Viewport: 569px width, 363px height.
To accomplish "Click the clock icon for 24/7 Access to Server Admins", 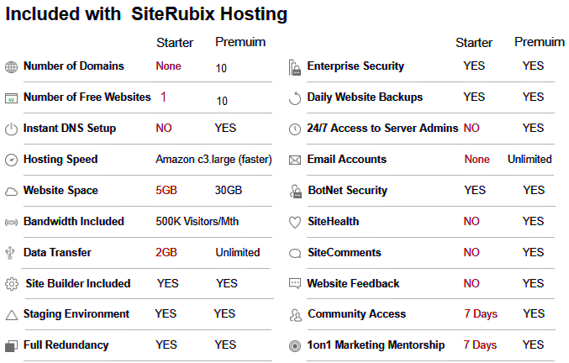I will point(295,129).
